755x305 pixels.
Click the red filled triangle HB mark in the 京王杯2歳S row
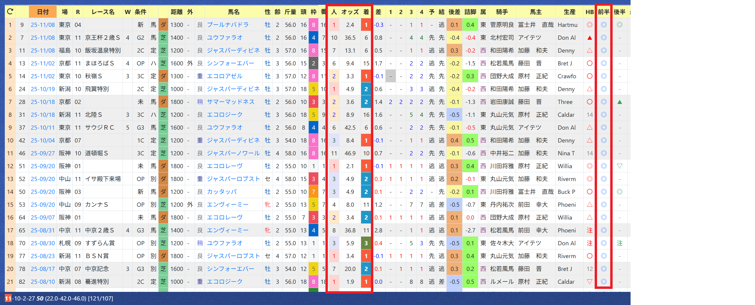tap(589, 38)
